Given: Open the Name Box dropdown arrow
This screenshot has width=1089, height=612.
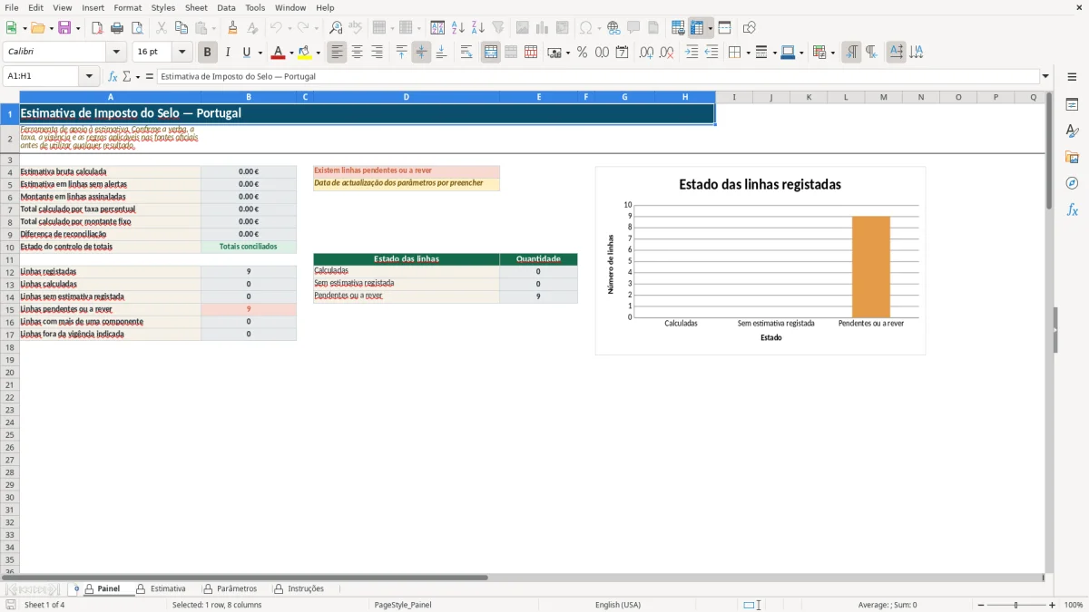Looking at the screenshot, I should pos(89,76).
